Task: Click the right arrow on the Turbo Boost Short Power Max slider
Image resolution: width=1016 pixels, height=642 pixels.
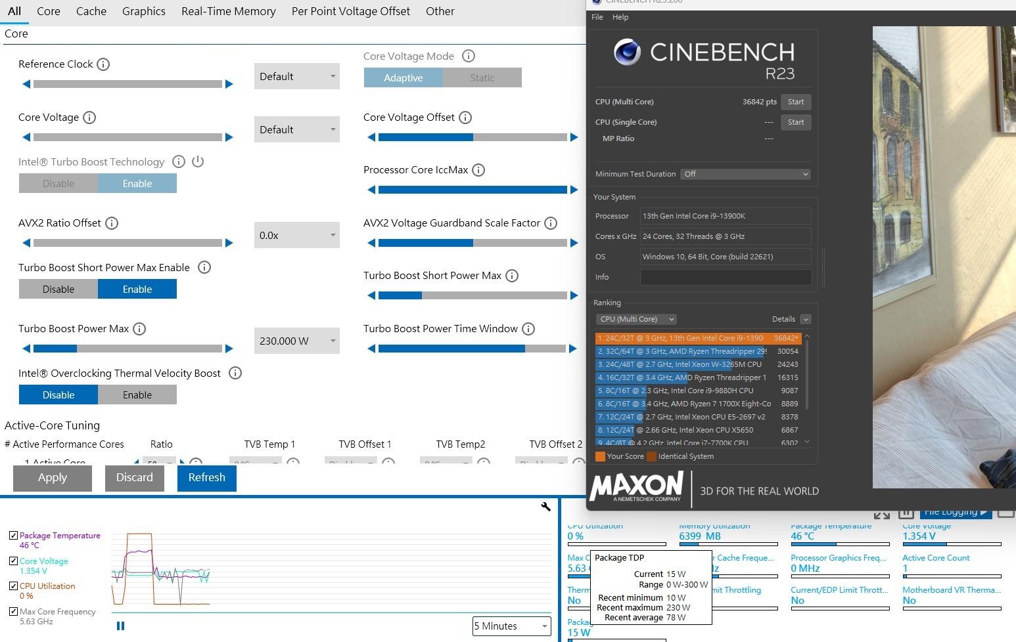Action: click(574, 295)
